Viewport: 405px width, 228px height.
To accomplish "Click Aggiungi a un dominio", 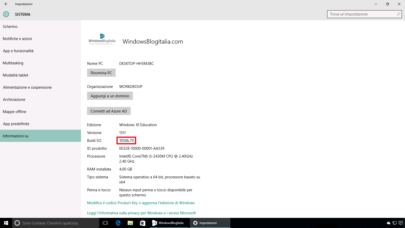I will [x=110, y=96].
